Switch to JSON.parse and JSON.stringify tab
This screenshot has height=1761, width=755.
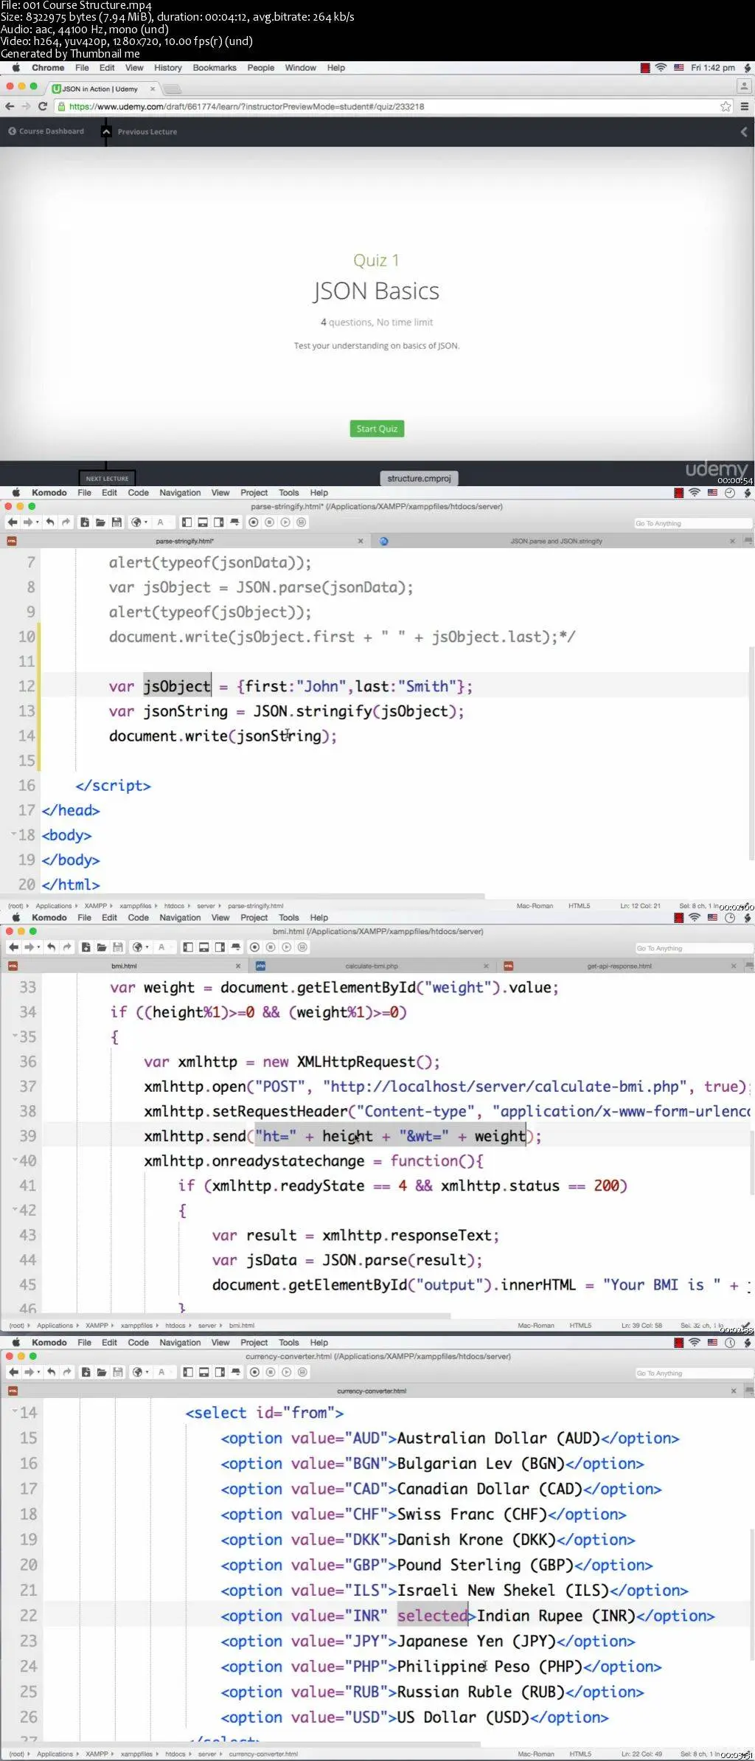556,541
